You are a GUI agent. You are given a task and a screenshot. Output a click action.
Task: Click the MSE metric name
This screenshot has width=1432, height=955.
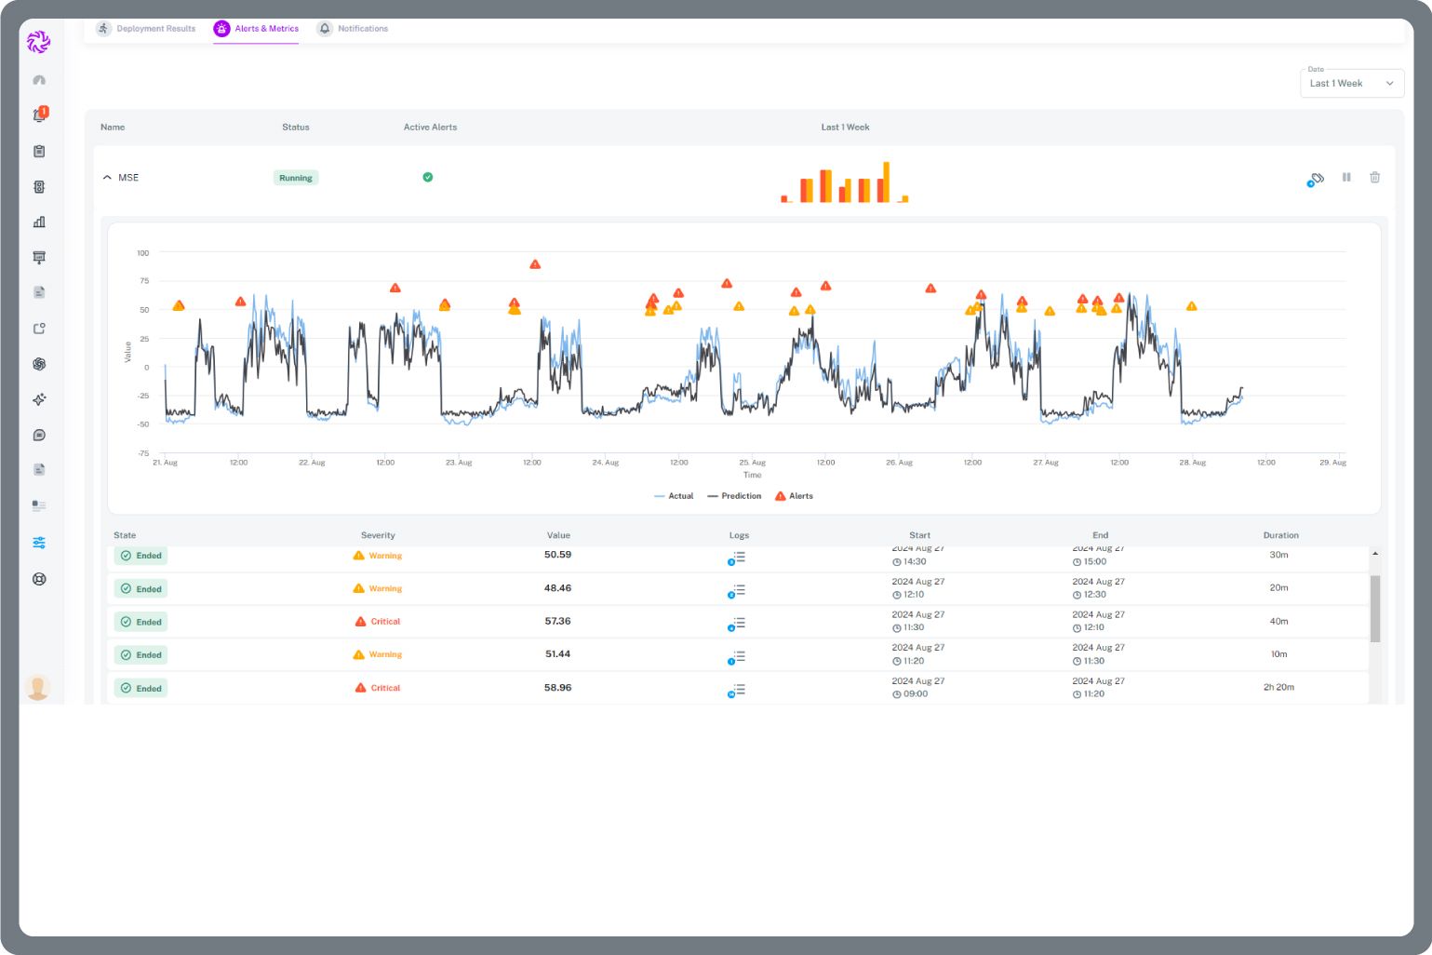point(128,177)
